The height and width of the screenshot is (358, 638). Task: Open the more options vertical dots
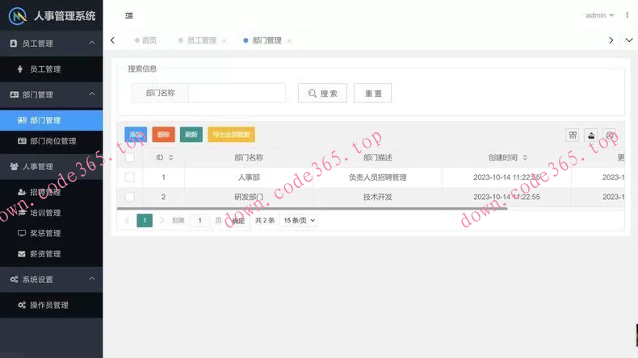(x=627, y=15)
